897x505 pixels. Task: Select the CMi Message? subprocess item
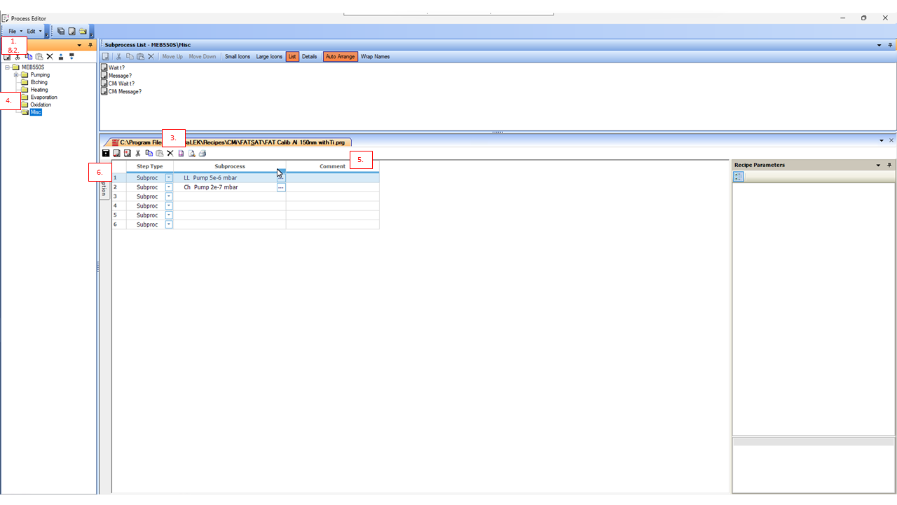125,91
